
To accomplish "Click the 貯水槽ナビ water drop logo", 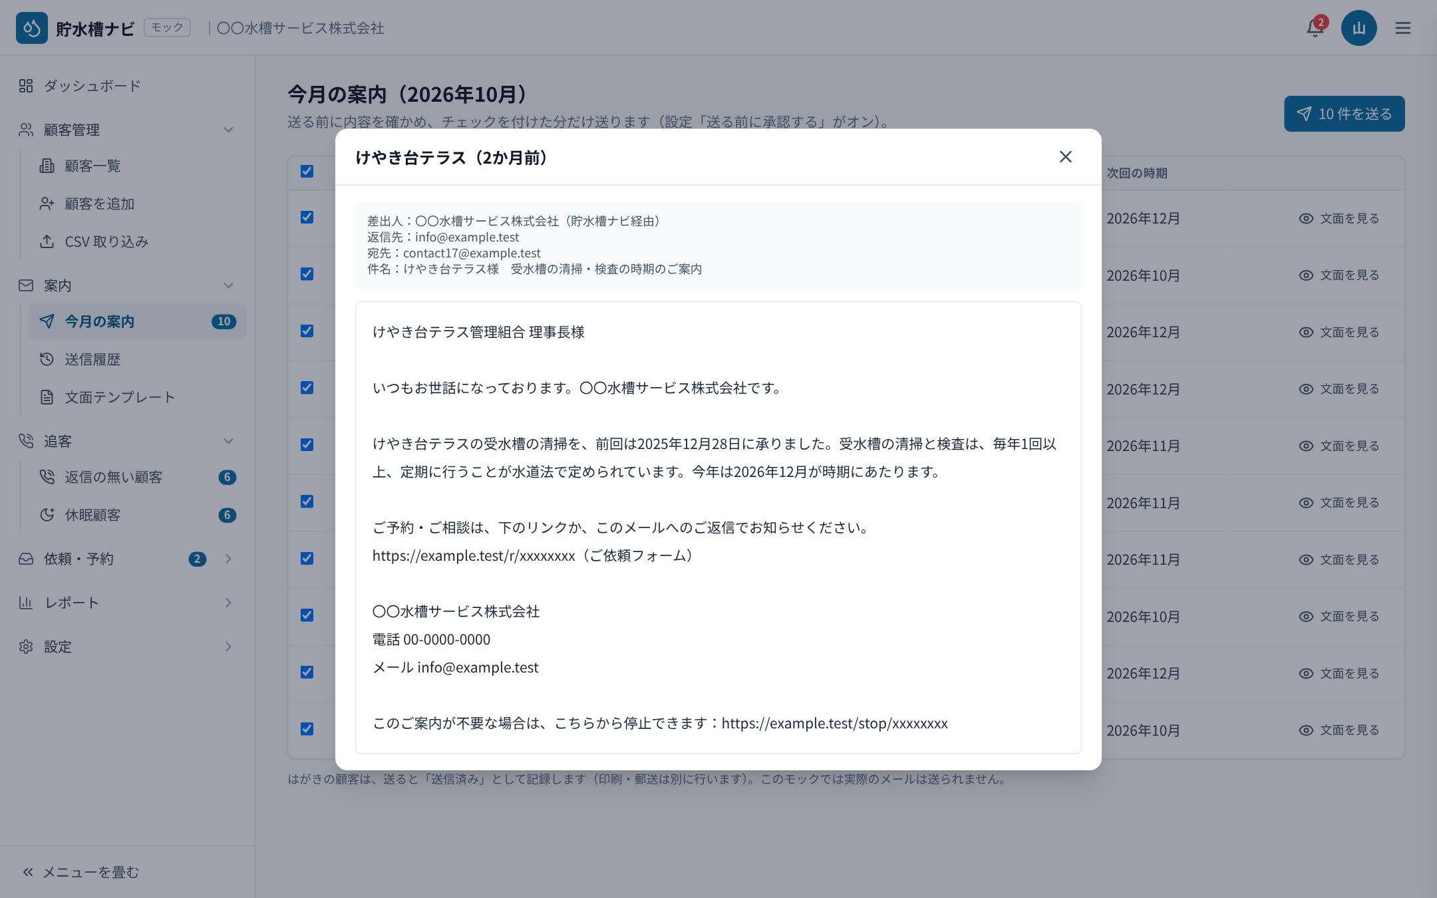I will pos(32,28).
